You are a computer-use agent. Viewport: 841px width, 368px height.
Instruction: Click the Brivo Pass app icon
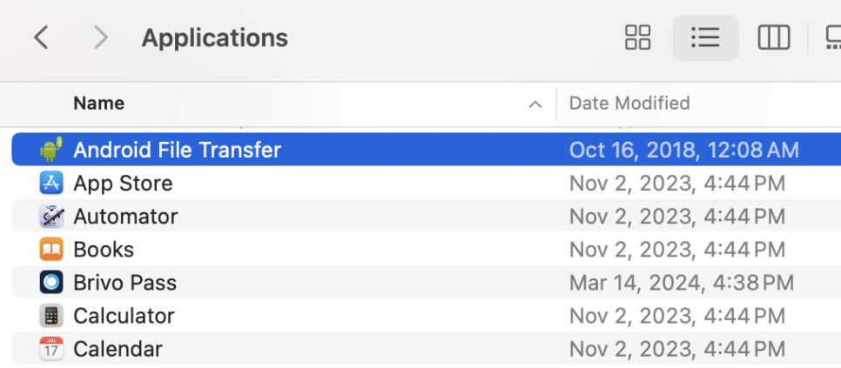click(x=51, y=282)
